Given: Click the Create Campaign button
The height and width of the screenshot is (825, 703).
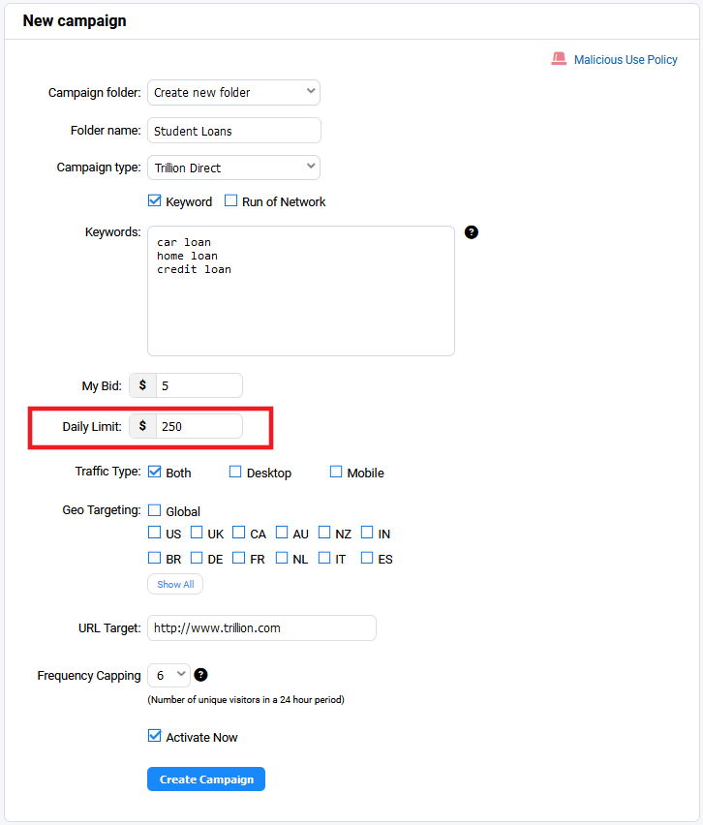Looking at the screenshot, I should [206, 779].
